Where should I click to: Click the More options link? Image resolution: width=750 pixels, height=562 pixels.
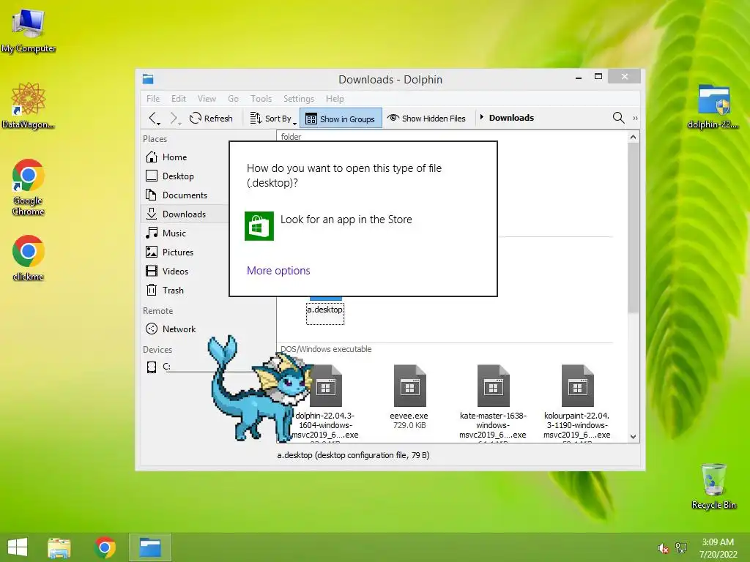278,271
